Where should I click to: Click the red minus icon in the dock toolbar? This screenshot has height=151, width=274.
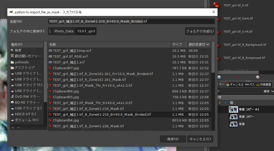(x=238, y=77)
